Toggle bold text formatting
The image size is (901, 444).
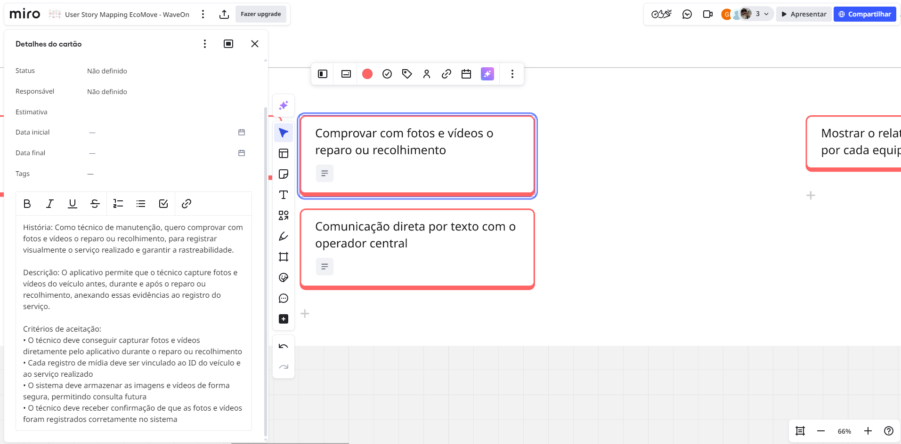pyautogui.click(x=27, y=204)
